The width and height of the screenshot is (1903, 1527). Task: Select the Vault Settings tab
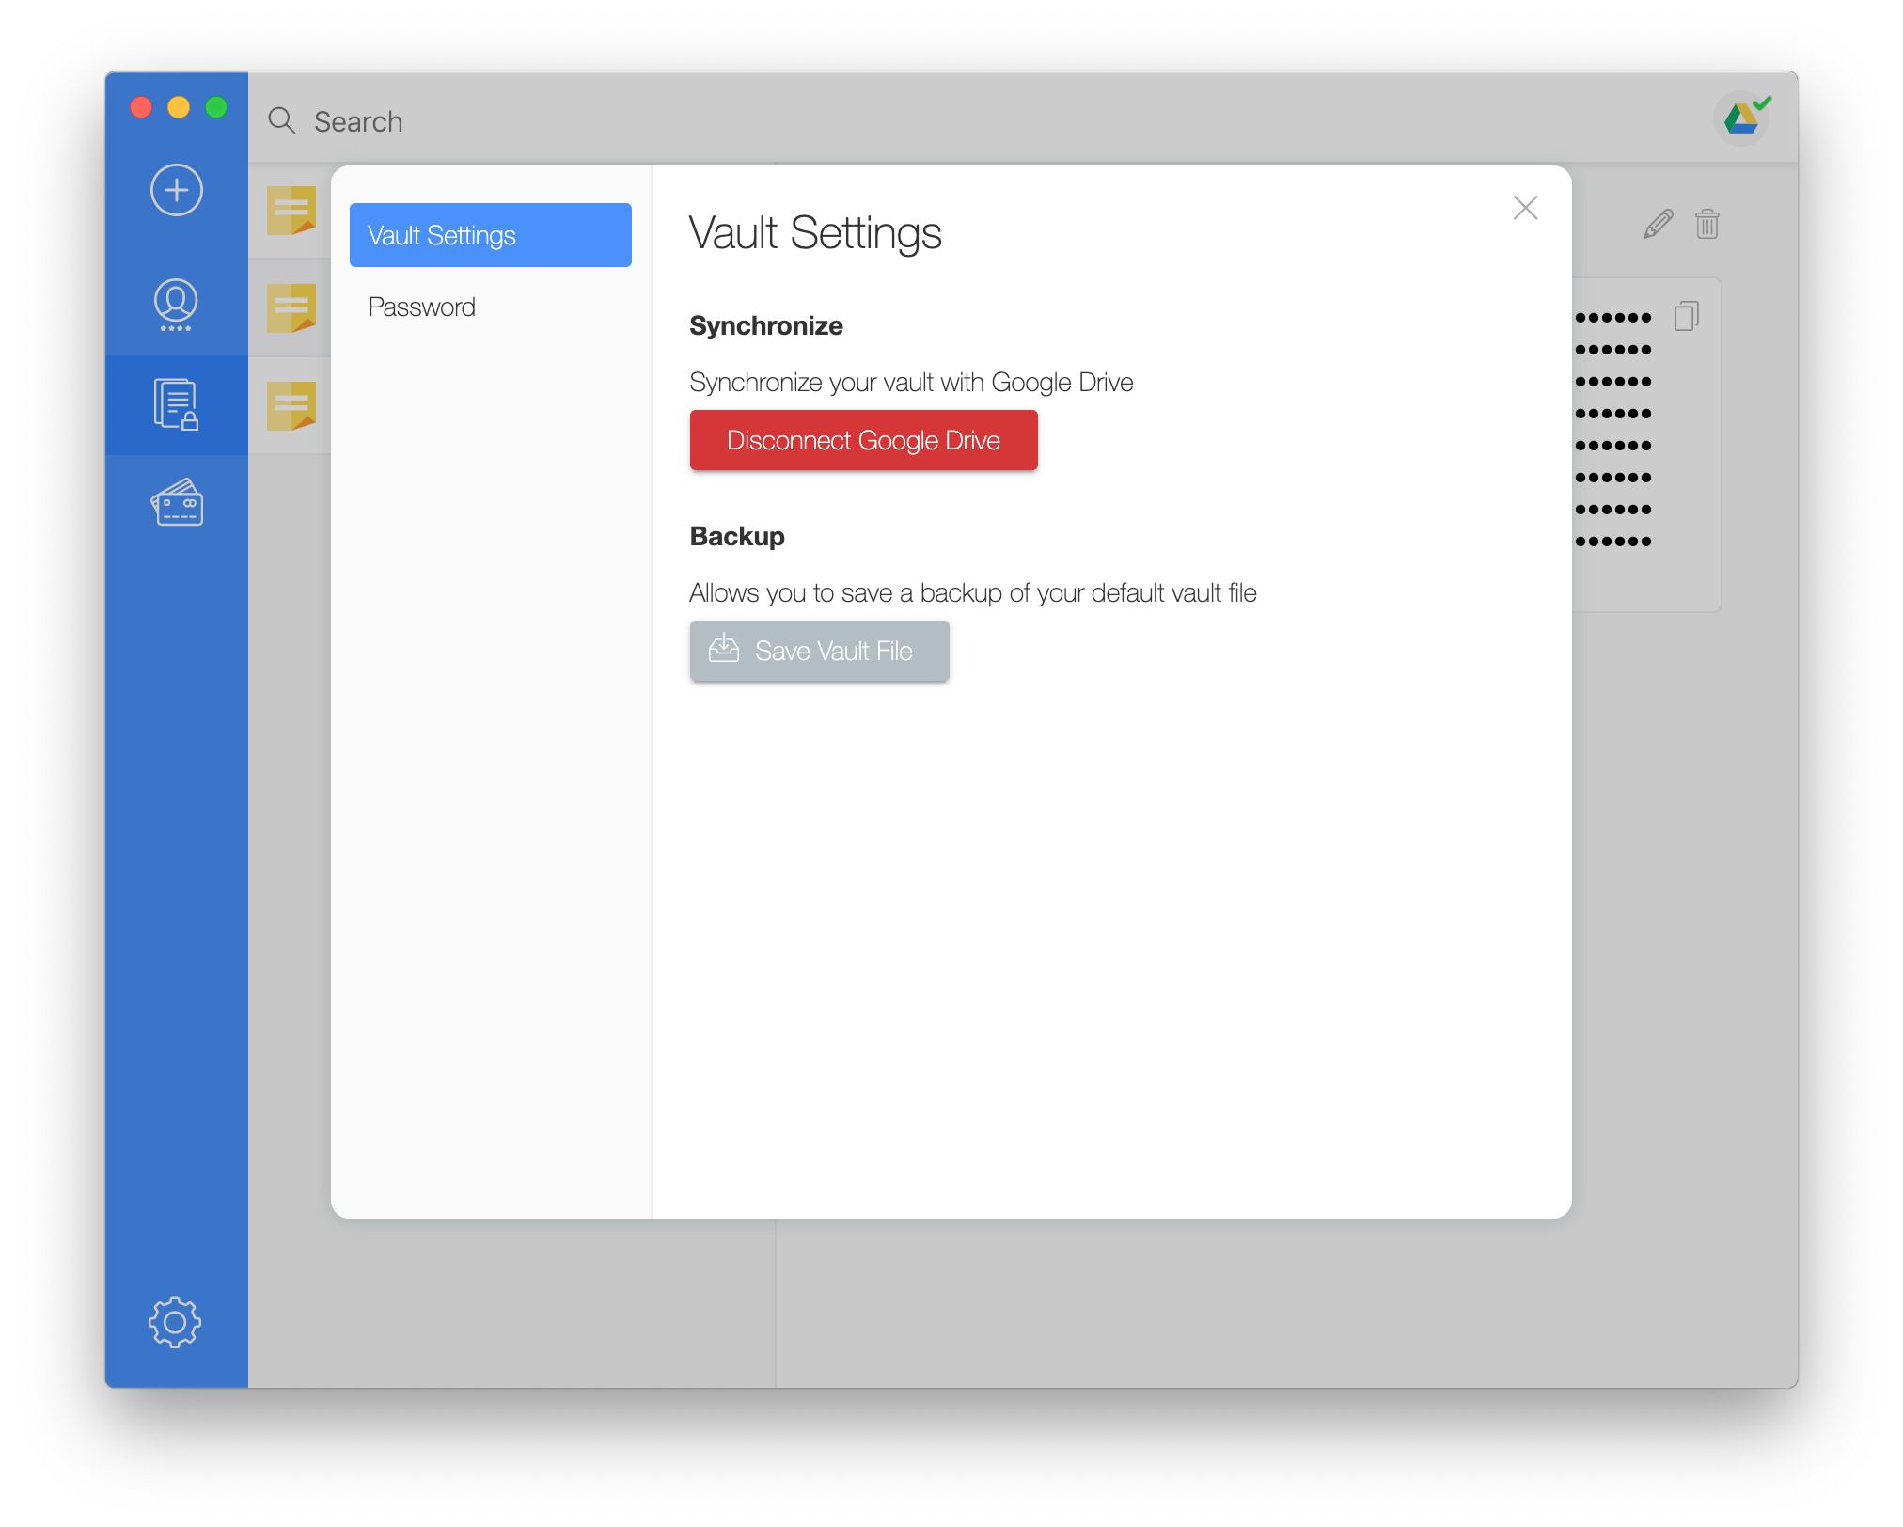[490, 235]
